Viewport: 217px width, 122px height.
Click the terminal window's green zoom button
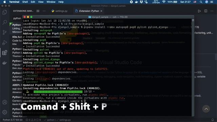(32, 17)
